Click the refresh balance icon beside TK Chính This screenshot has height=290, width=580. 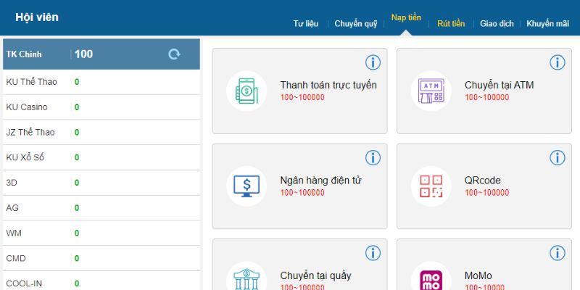click(x=174, y=54)
